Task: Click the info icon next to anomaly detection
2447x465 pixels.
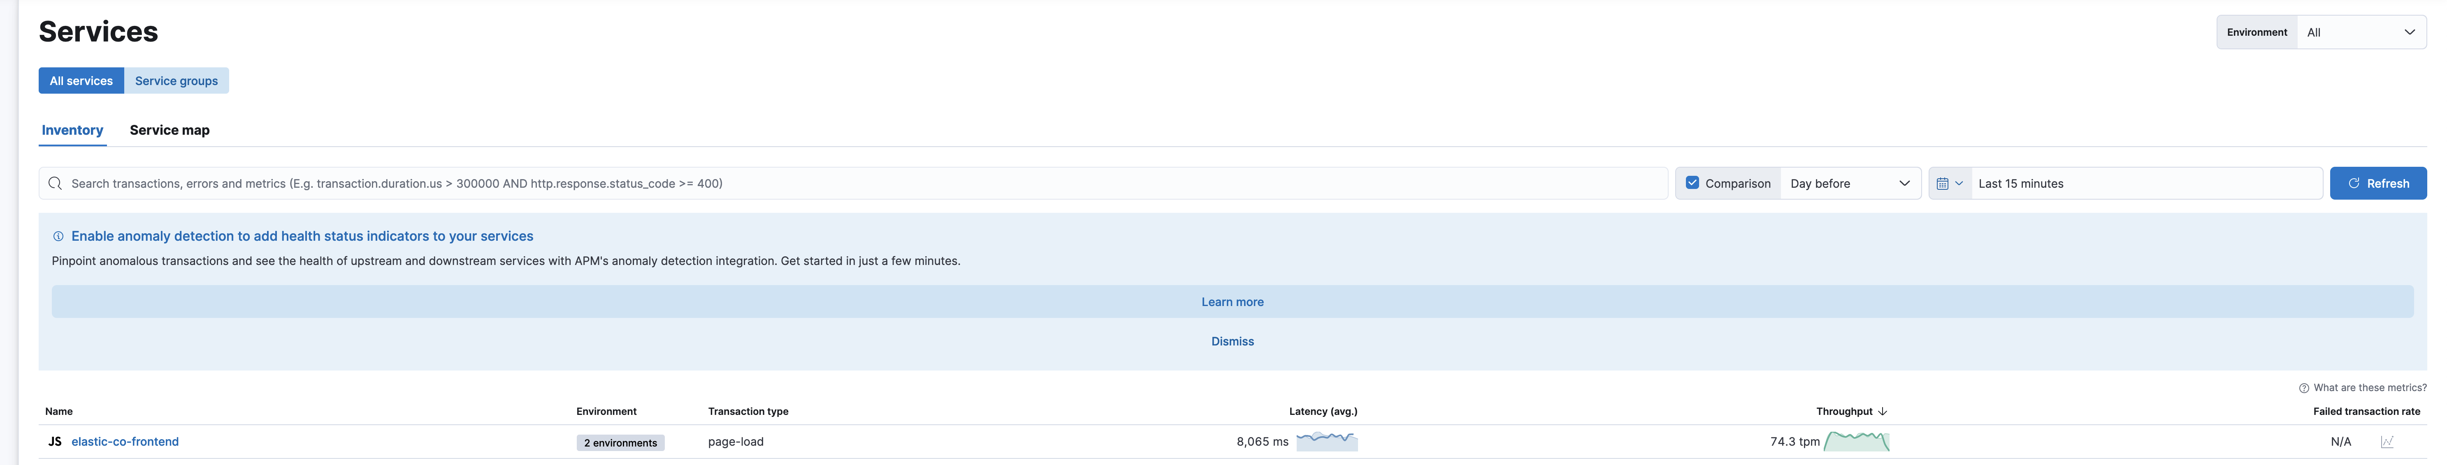Action: 59,235
